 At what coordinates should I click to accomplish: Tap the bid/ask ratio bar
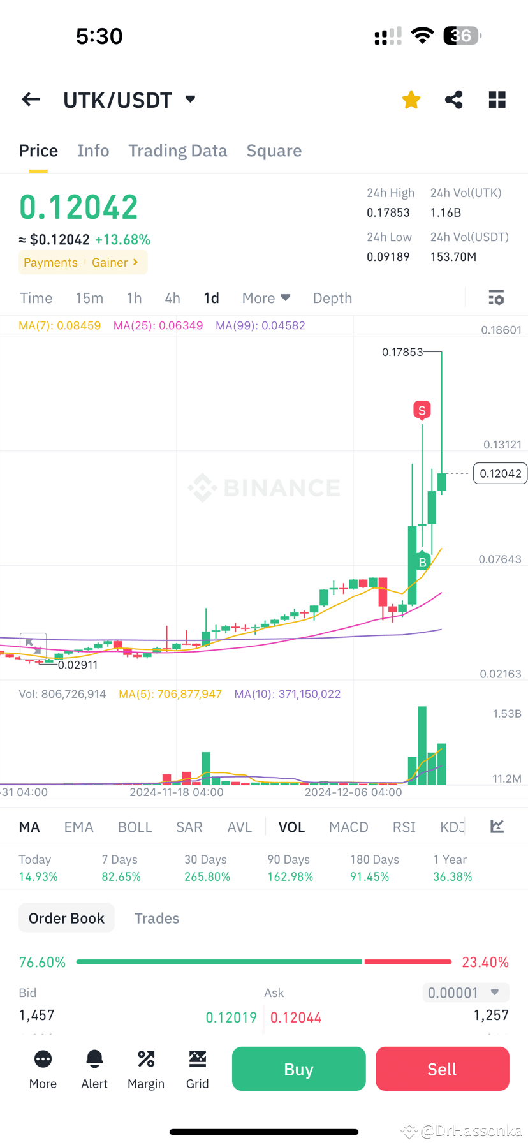(263, 961)
